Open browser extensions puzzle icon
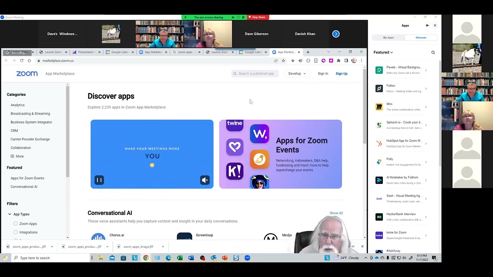The width and height of the screenshot is (493, 277). (x=339, y=60)
